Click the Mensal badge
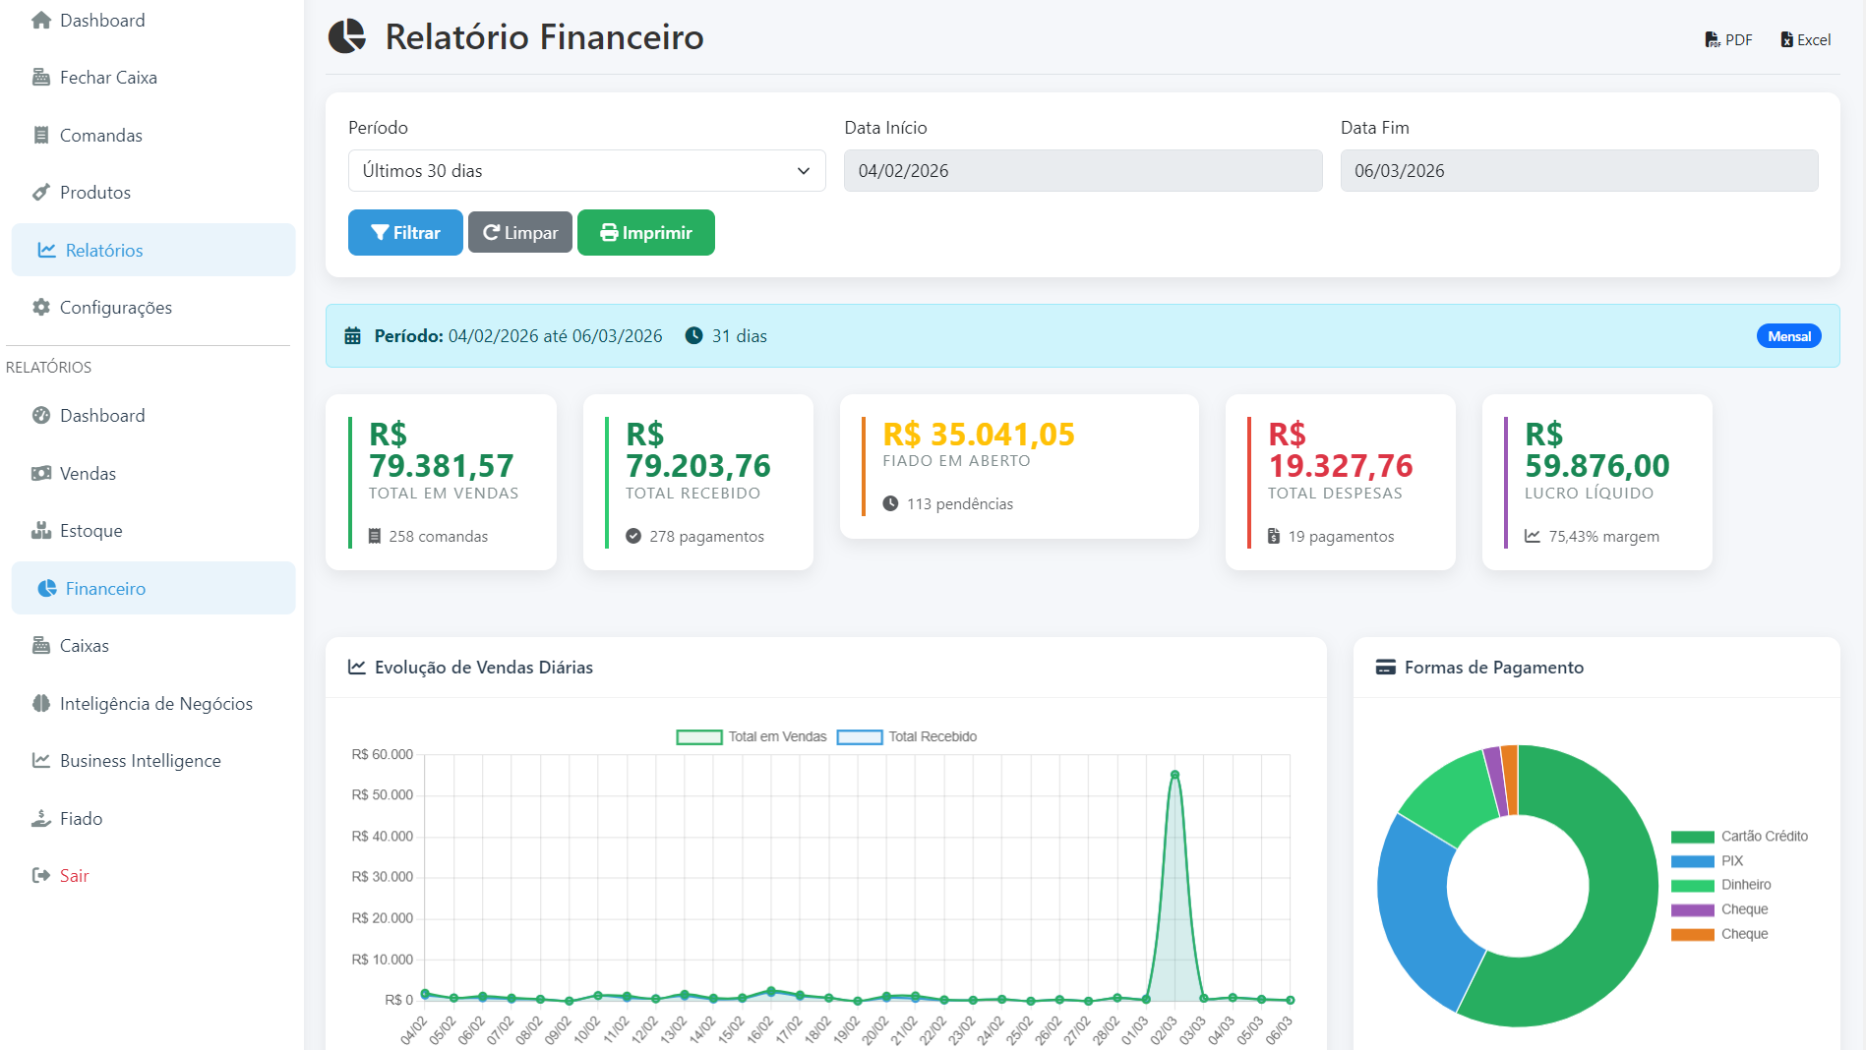The width and height of the screenshot is (1866, 1050). [1788, 336]
